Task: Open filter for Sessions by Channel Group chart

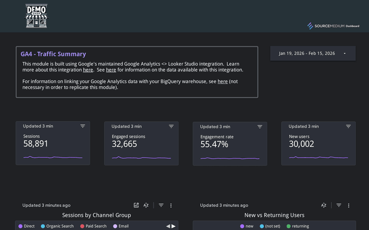Action: pyautogui.click(x=161, y=205)
